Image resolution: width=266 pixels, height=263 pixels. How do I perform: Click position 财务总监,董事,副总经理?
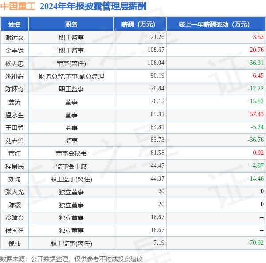[x=71, y=76]
